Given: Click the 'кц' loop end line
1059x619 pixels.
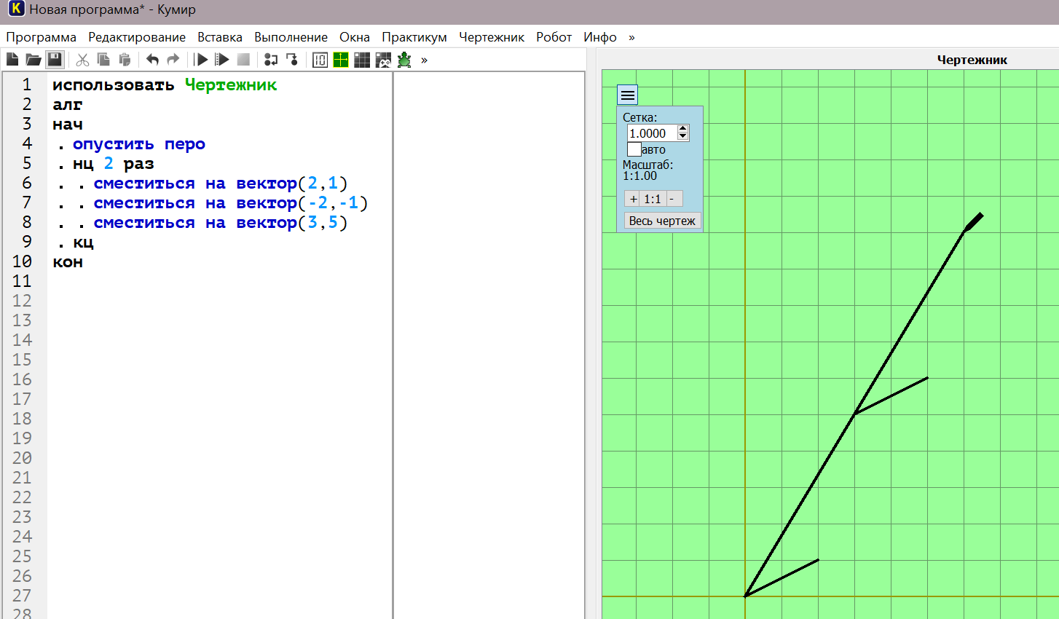Looking at the screenshot, I should click(x=83, y=243).
